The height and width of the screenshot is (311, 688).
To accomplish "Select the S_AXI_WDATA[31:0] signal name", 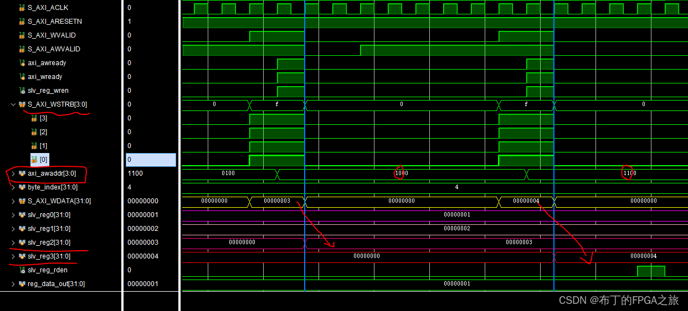I will click(59, 201).
